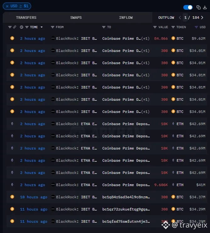Open the 10 hours ago timestamp
This screenshot has width=210, height=233.
(34, 197)
